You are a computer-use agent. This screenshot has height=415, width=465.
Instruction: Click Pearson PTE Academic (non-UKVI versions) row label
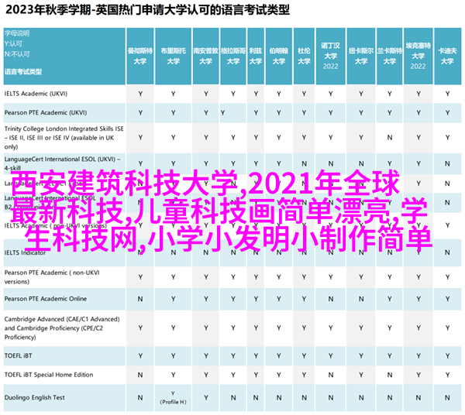coord(52,277)
